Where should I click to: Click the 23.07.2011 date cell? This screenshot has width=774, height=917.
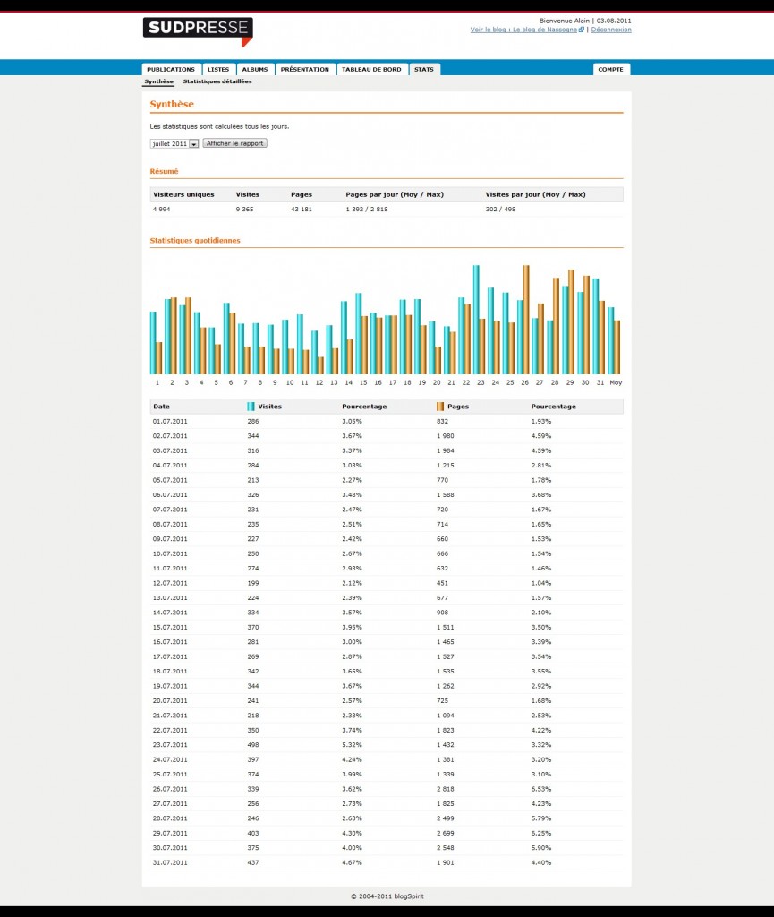[170, 745]
